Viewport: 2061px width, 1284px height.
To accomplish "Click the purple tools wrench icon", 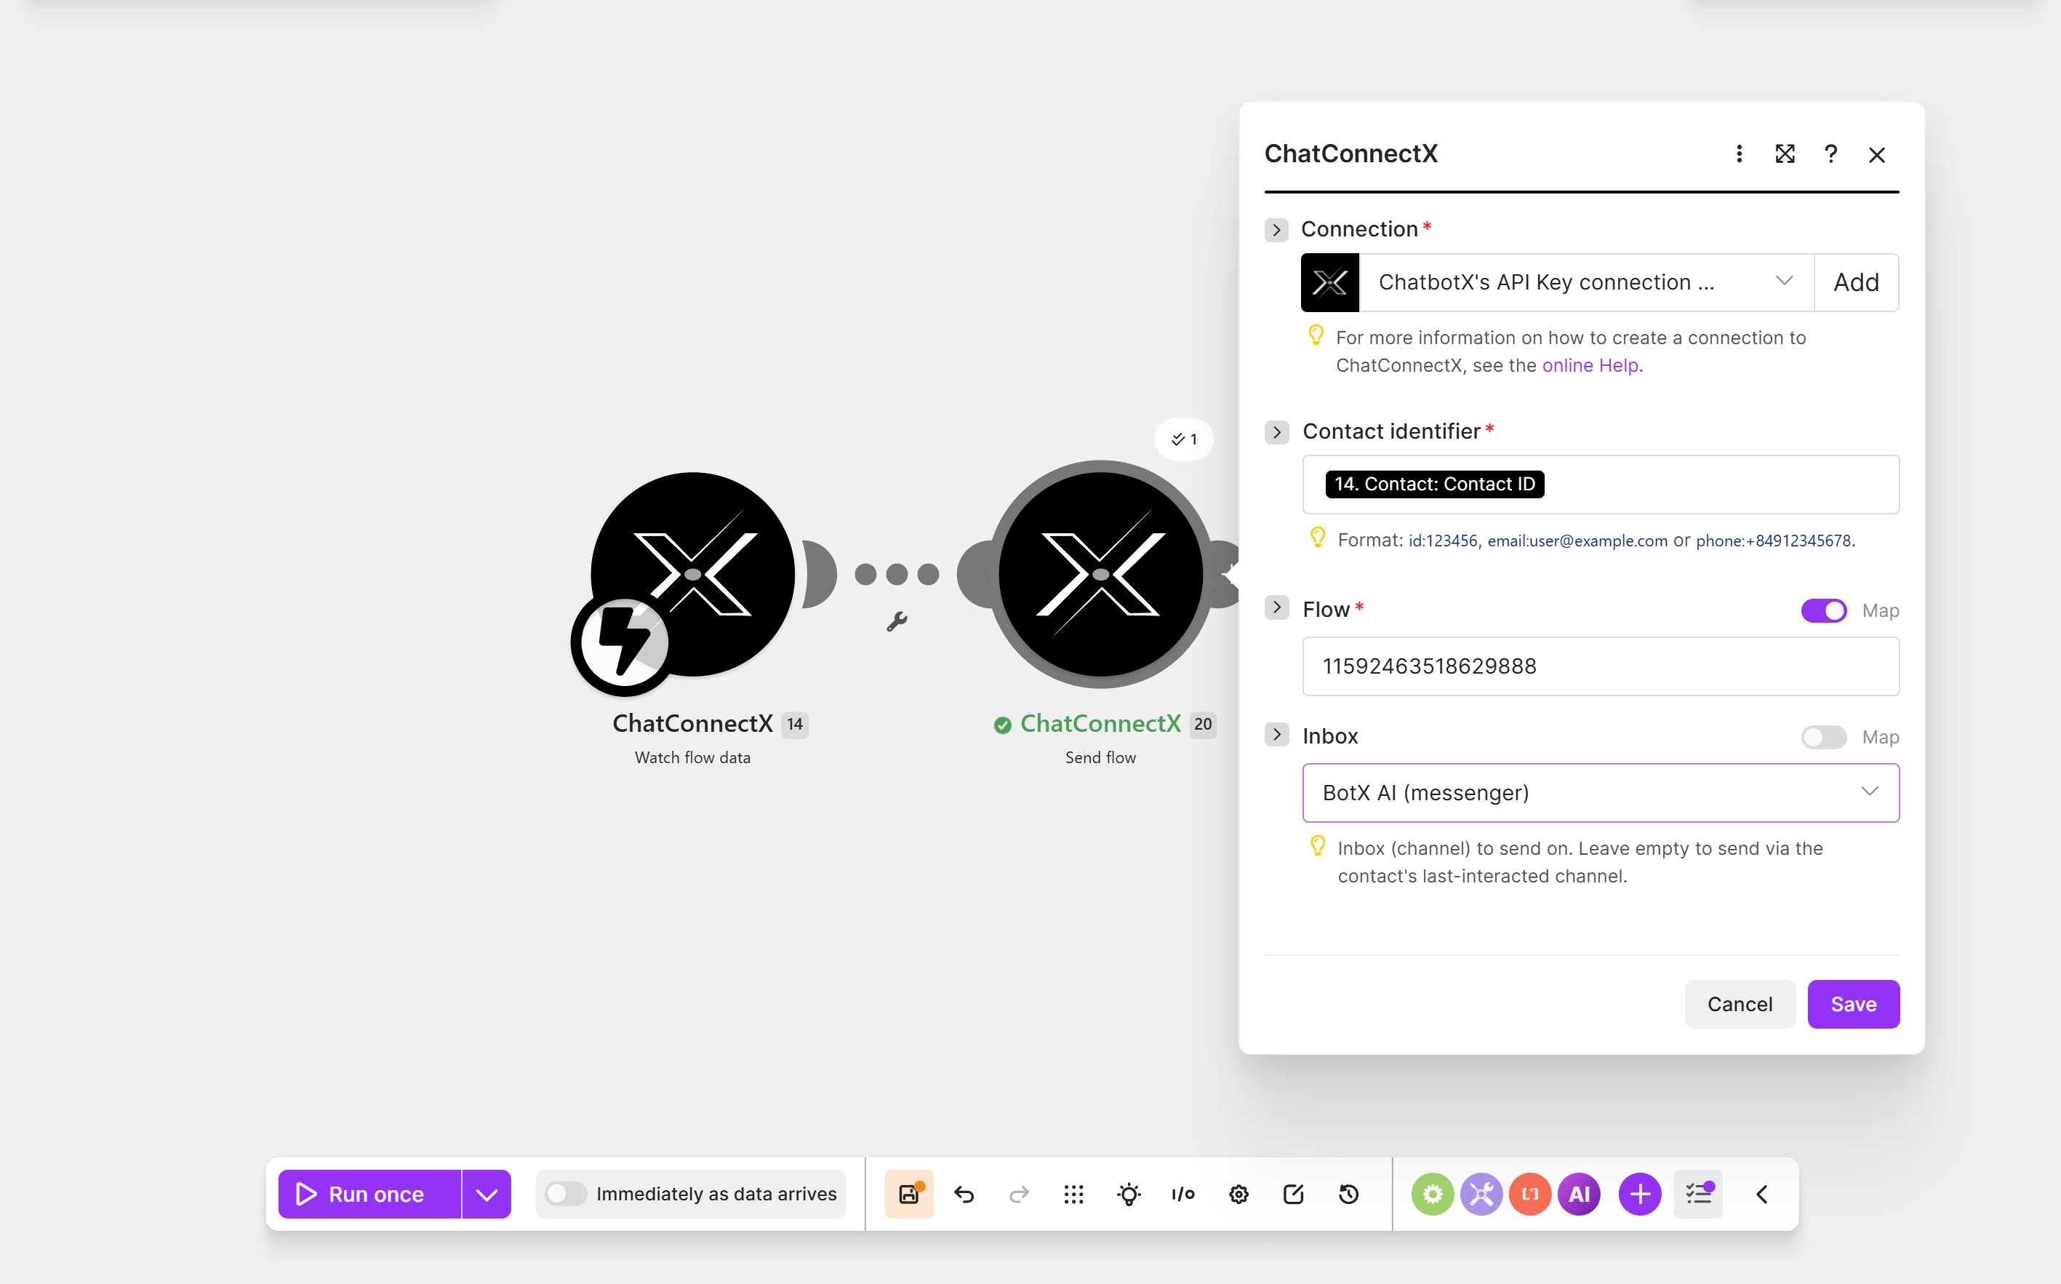I will click(x=1481, y=1194).
